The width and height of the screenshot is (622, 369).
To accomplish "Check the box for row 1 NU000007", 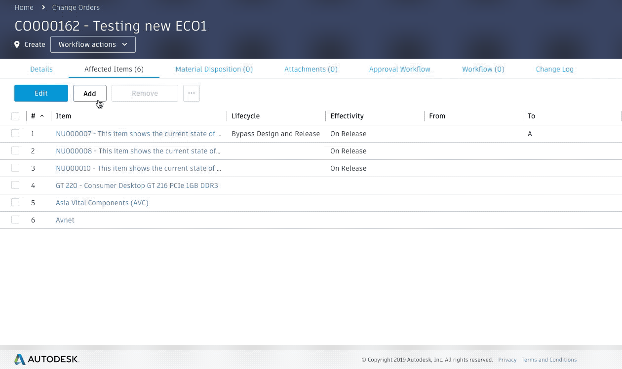I will [x=15, y=134].
